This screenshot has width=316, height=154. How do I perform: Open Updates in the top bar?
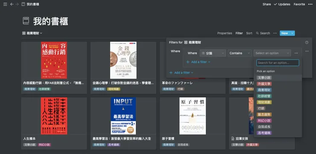(282, 4)
